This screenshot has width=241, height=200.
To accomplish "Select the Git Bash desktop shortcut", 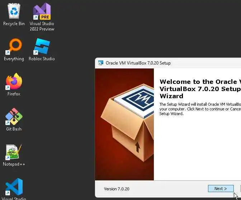I will point(14,119).
